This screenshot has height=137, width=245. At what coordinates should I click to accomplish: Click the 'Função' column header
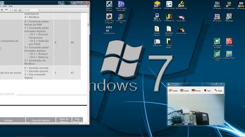(8, 120)
